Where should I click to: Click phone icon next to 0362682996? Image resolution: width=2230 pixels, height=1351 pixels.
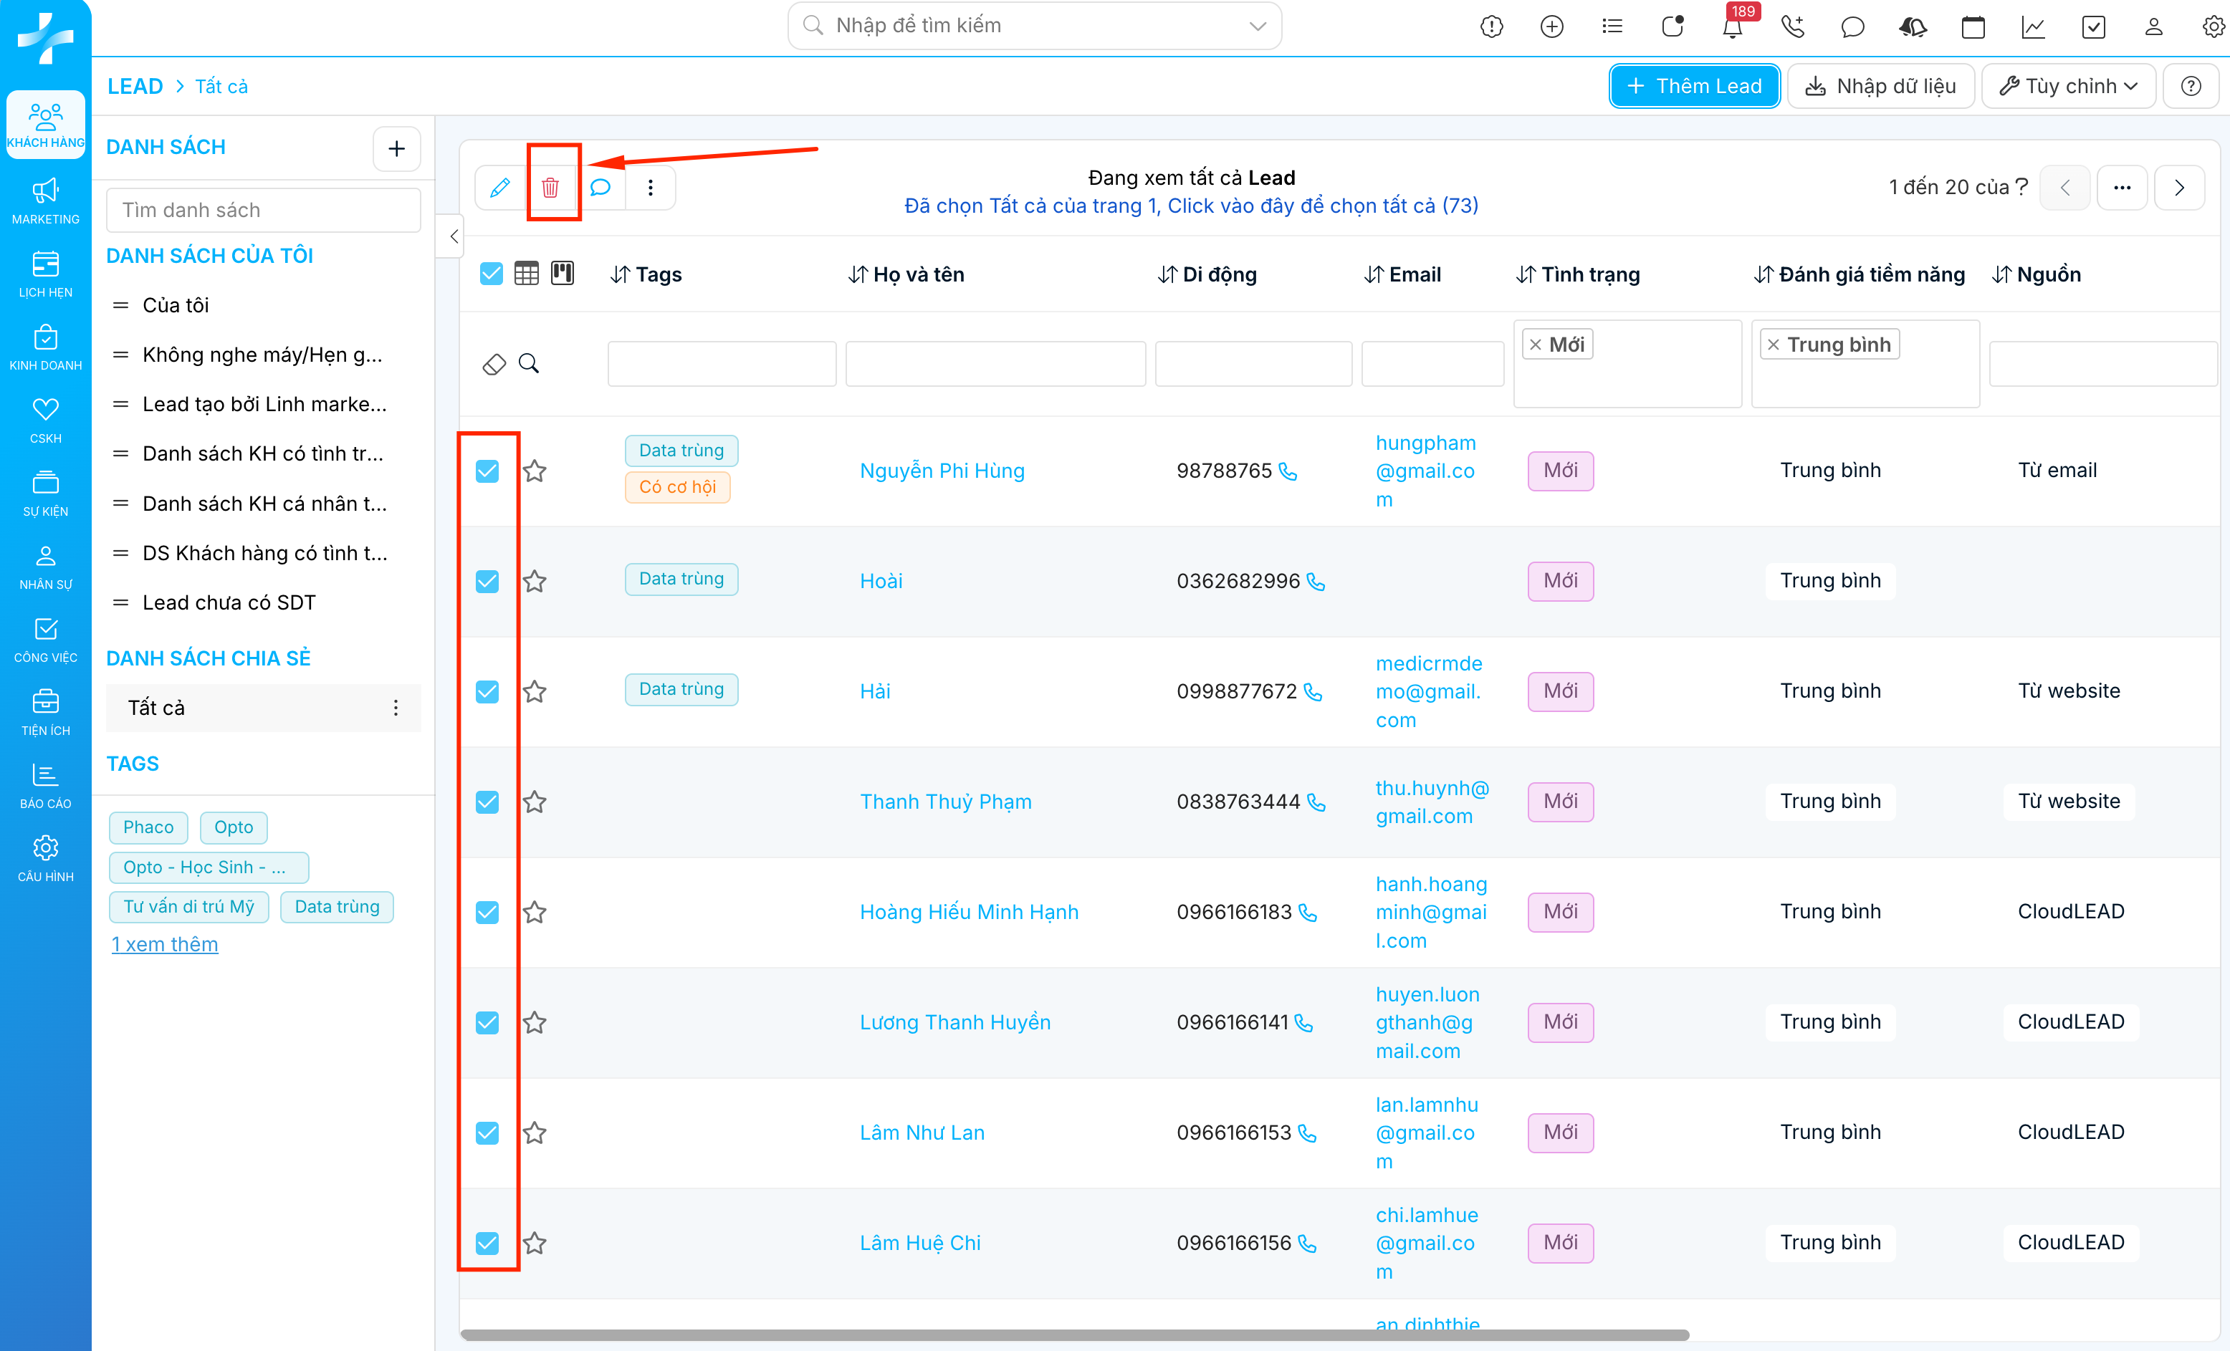[x=1316, y=582]
